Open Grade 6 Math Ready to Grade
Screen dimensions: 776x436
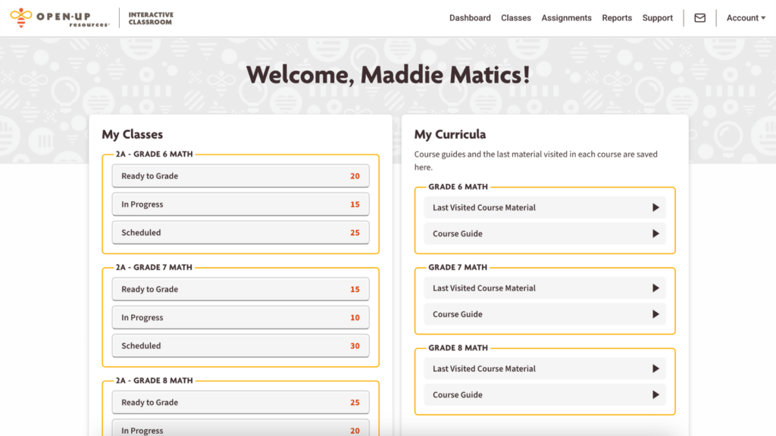[x=240, y=176]
